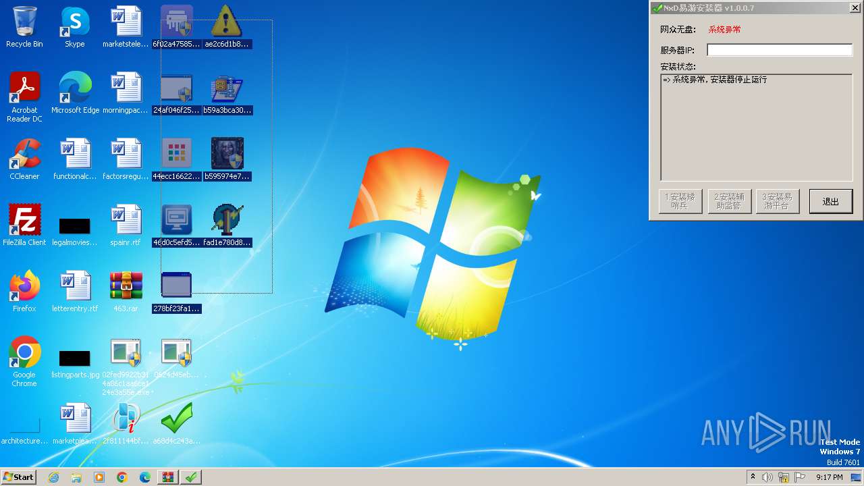Open Edge from the taskbar
This screenshot has width=864, height=486.
(145, 477)
